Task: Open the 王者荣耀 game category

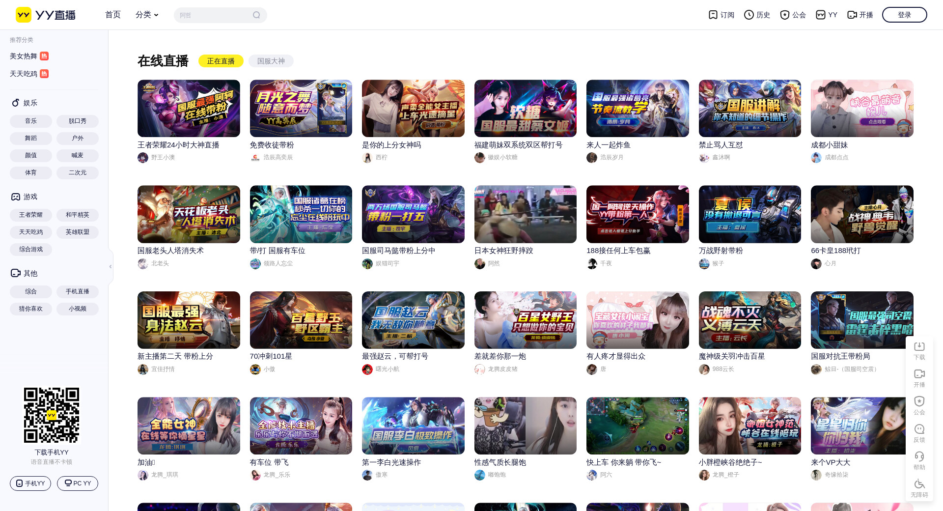Action: pyautogui.click(x=31, y=215)
